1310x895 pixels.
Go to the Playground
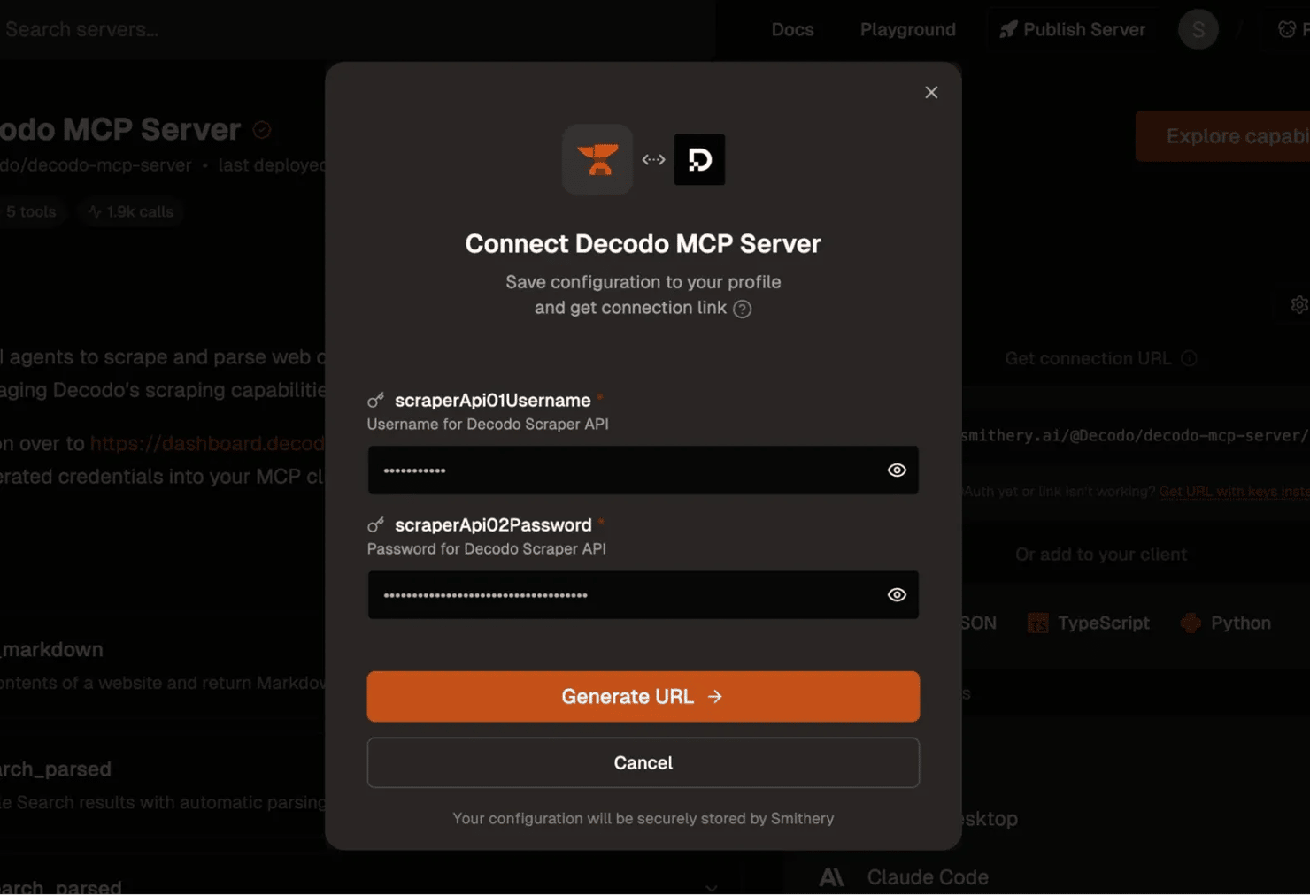907,29
